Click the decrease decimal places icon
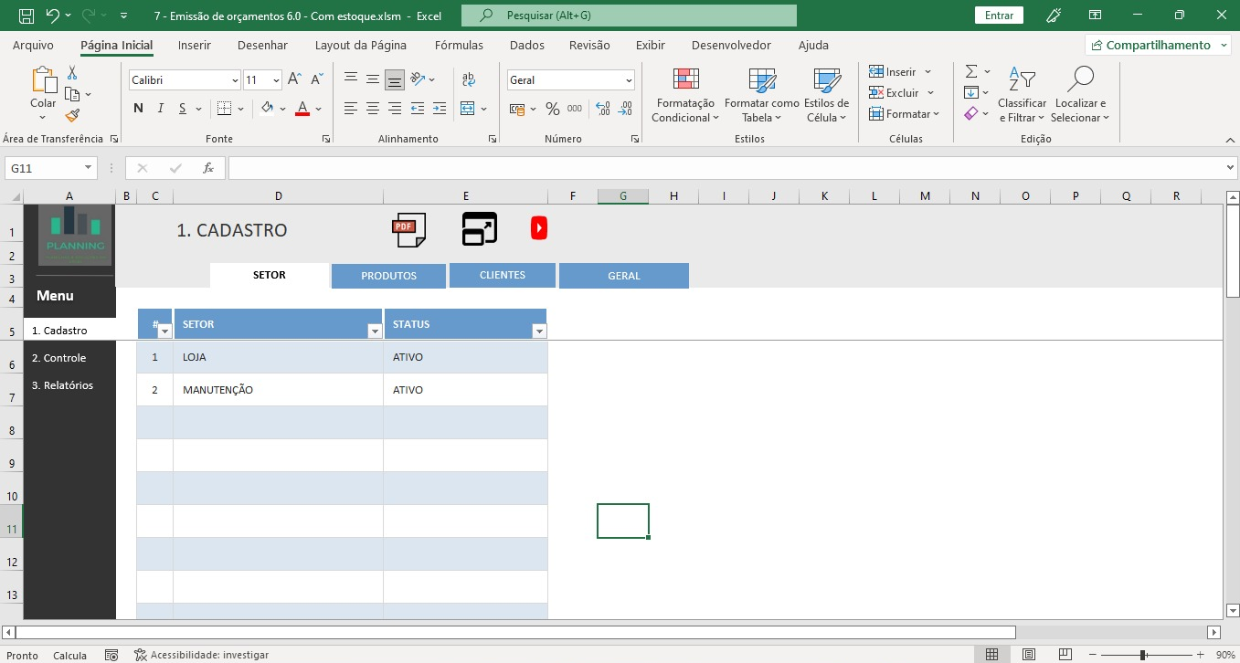The image size is (1240, 663). click(x=626, y=109)
